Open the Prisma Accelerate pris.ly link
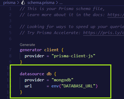The width and height of the screenshot is (124, 99). click(x=103, y=33)
